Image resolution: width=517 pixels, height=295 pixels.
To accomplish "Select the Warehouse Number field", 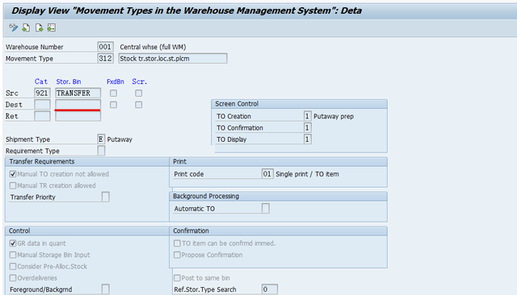I will (106, 47).
